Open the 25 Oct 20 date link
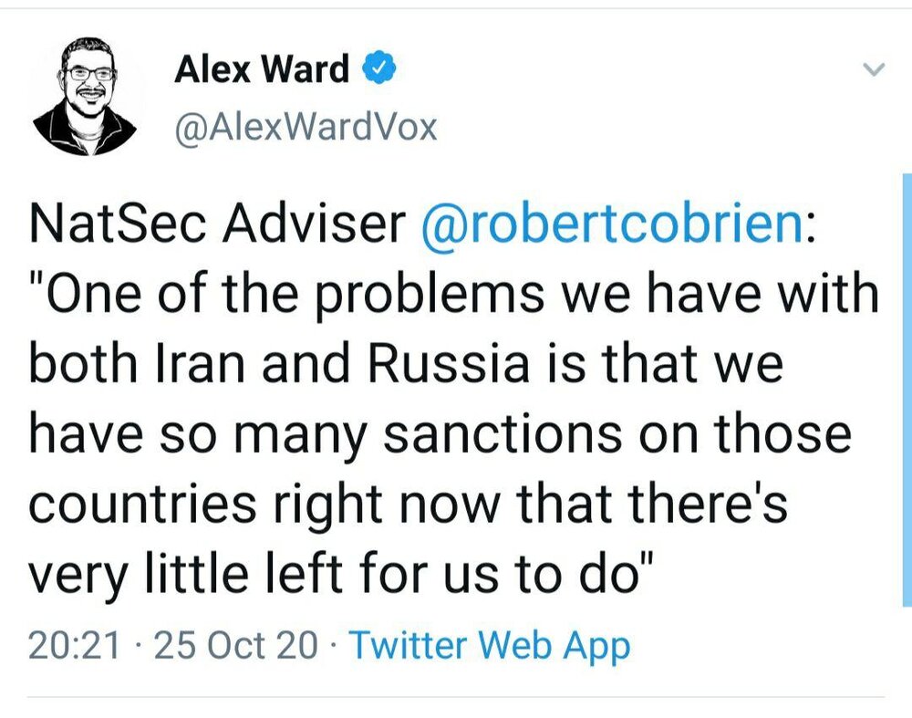Image resolution: width=912 pixels, height=718 pixels. [x=237, y=646]
